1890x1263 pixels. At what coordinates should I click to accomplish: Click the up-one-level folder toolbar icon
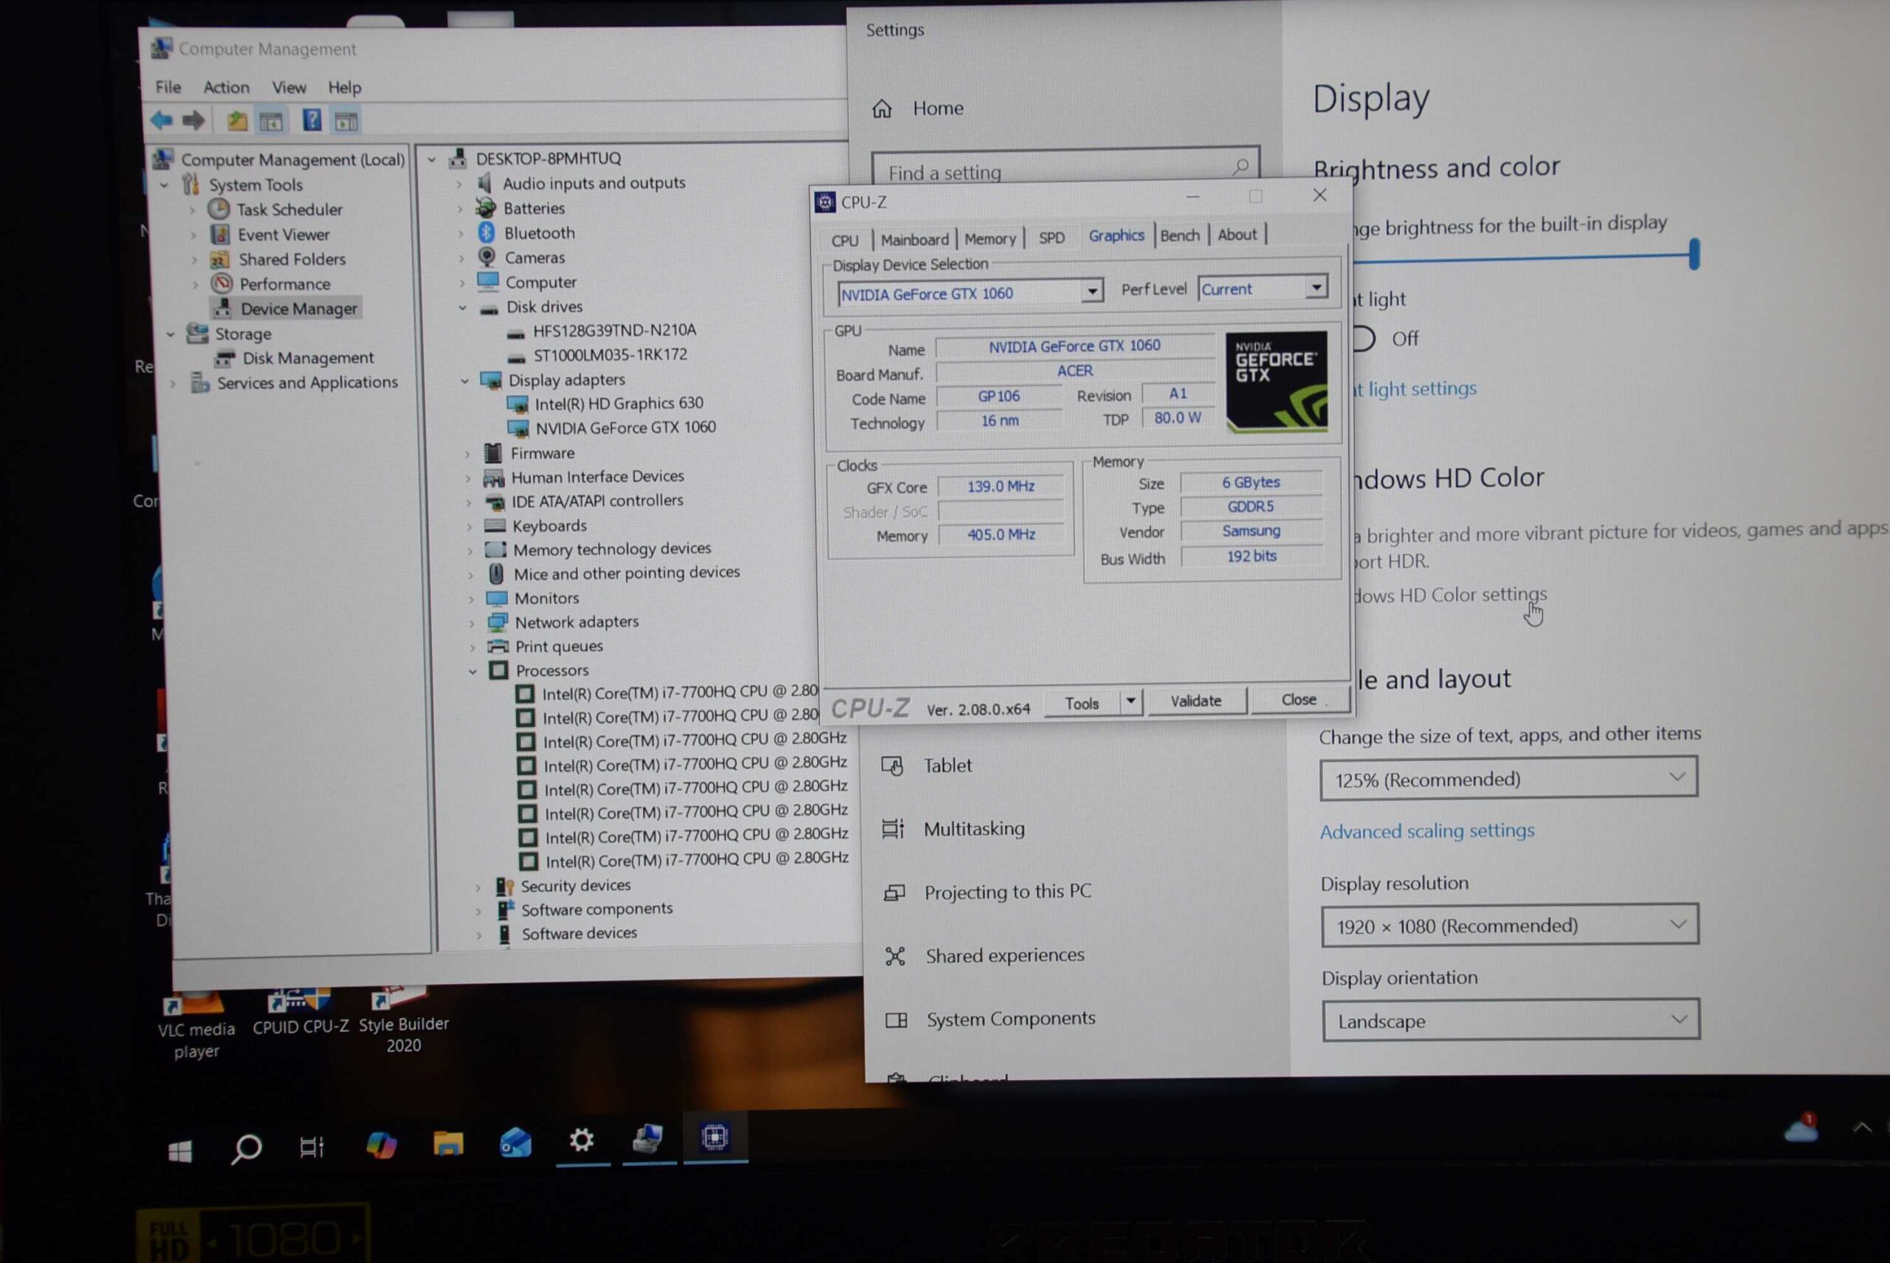(237, 121)
